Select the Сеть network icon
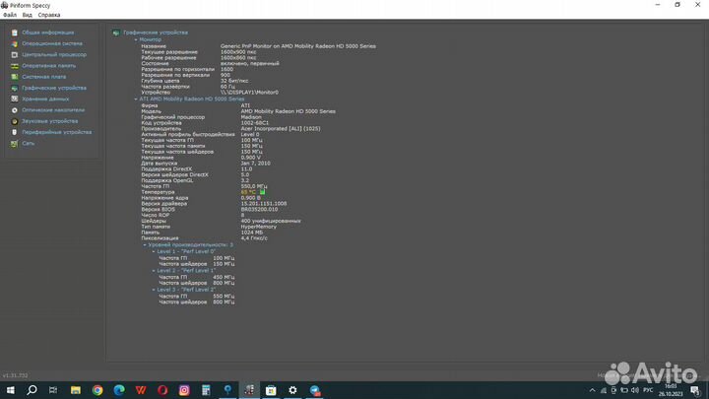Image resolution: width=709 pixels, height=399 pixels. point(15,144)
